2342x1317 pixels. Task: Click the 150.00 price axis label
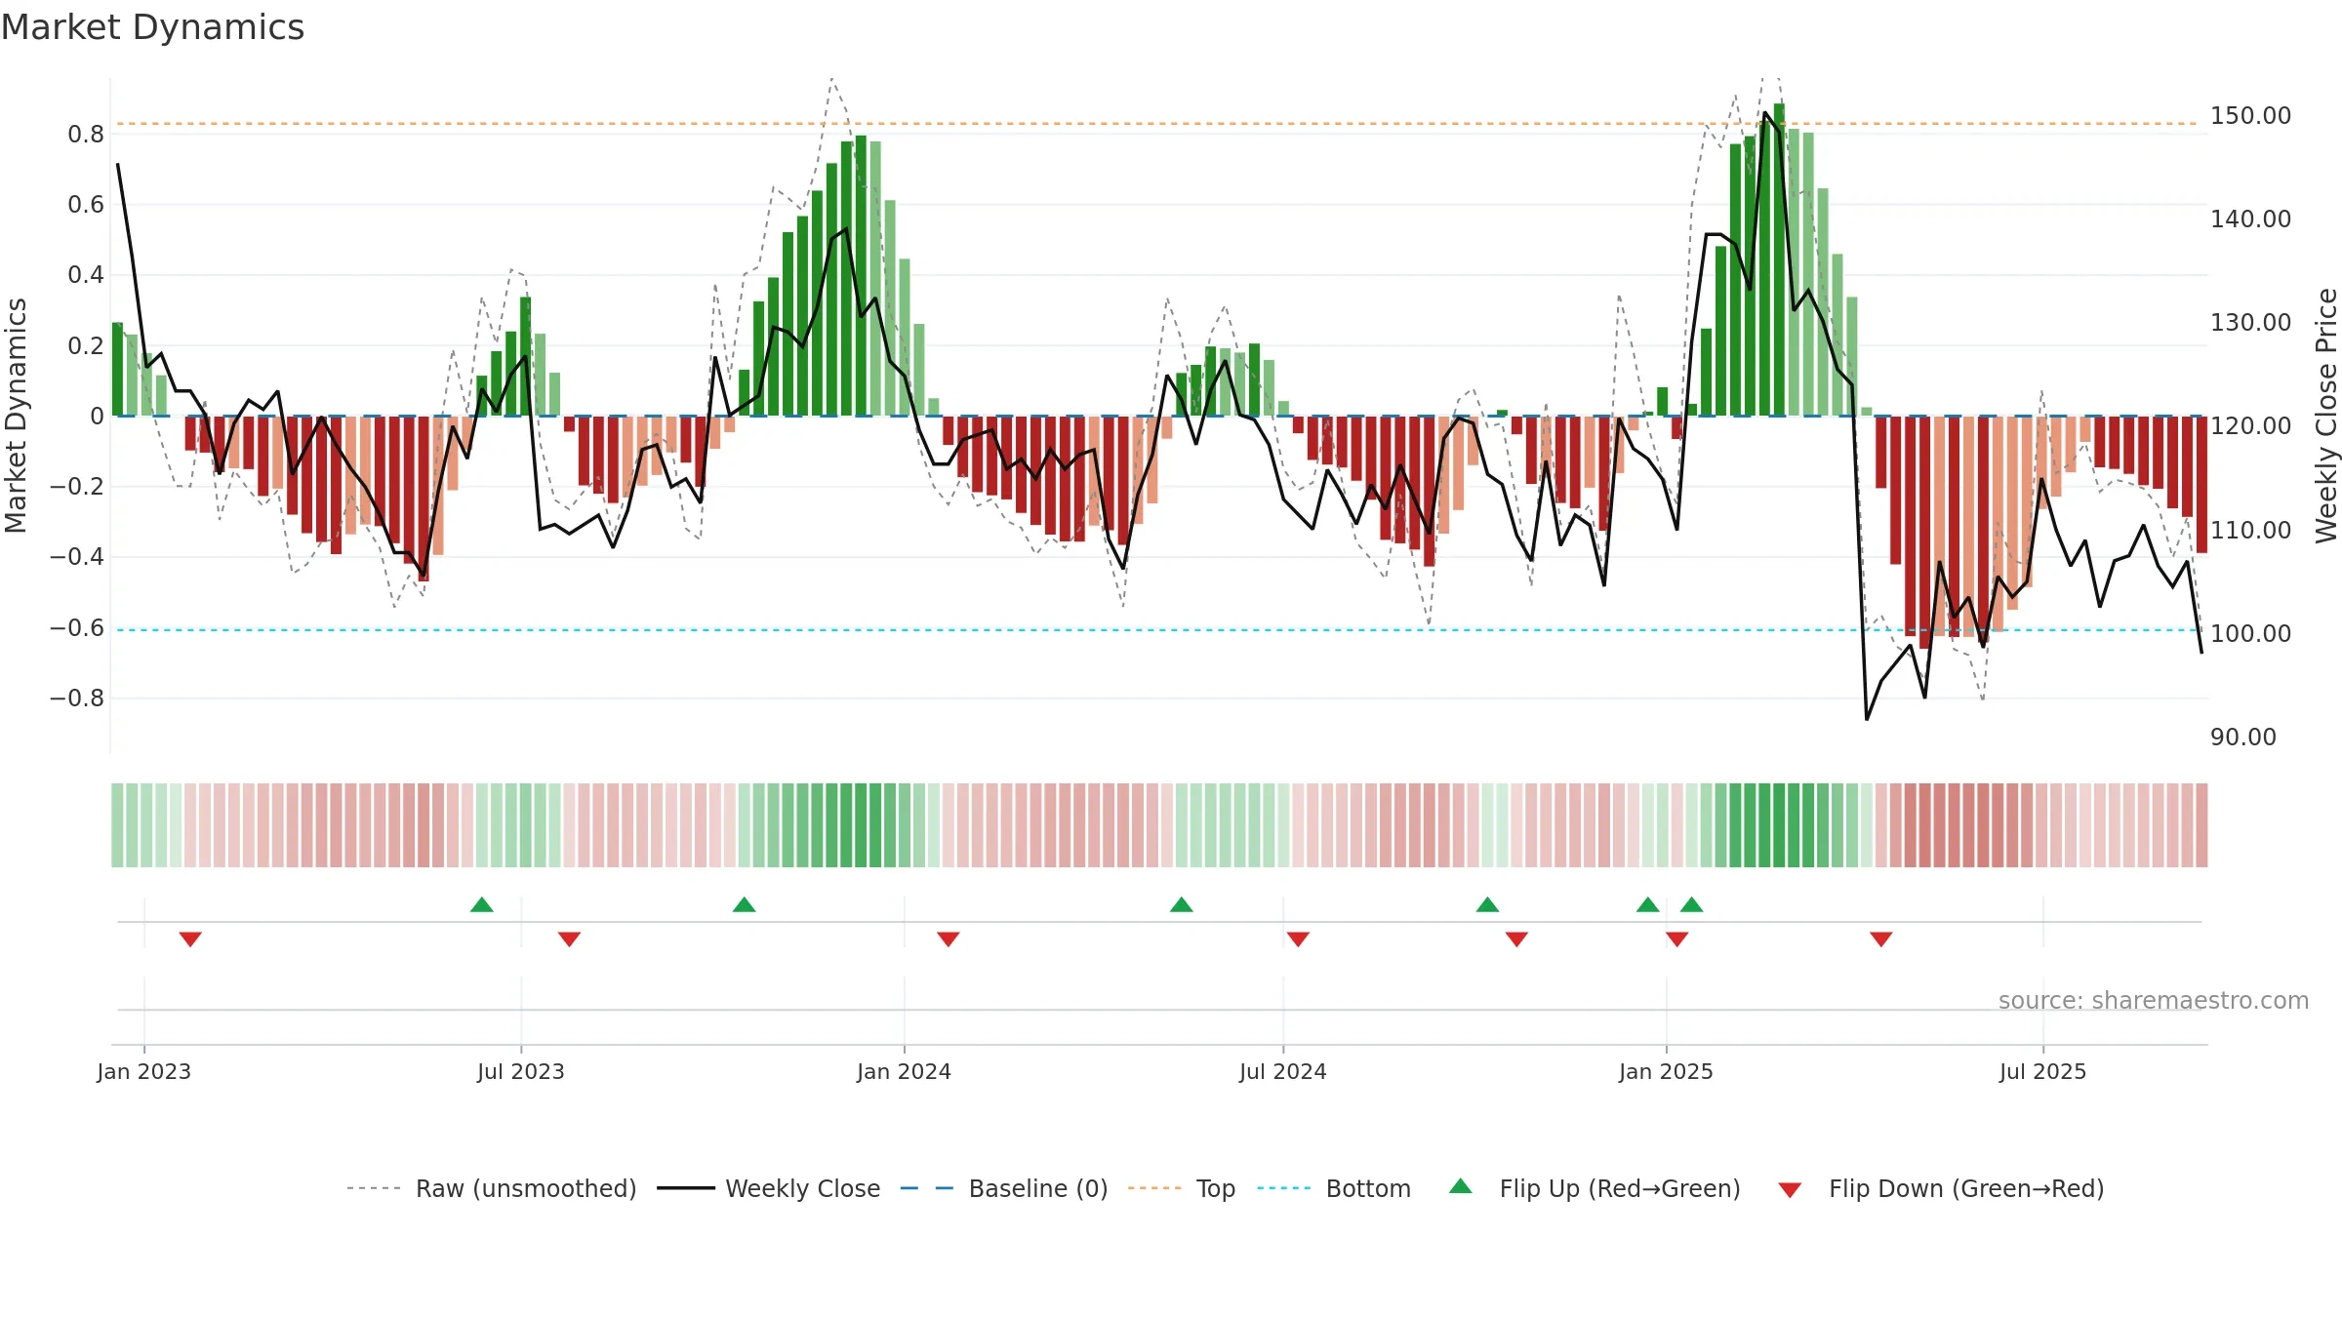click(x=2250, y=115)
